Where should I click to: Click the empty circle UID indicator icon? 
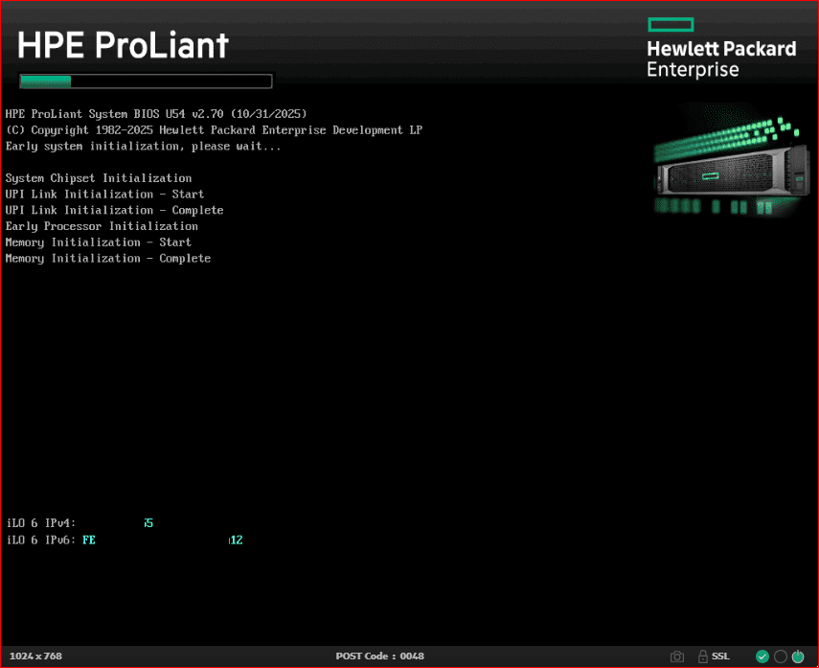(780, 656)
